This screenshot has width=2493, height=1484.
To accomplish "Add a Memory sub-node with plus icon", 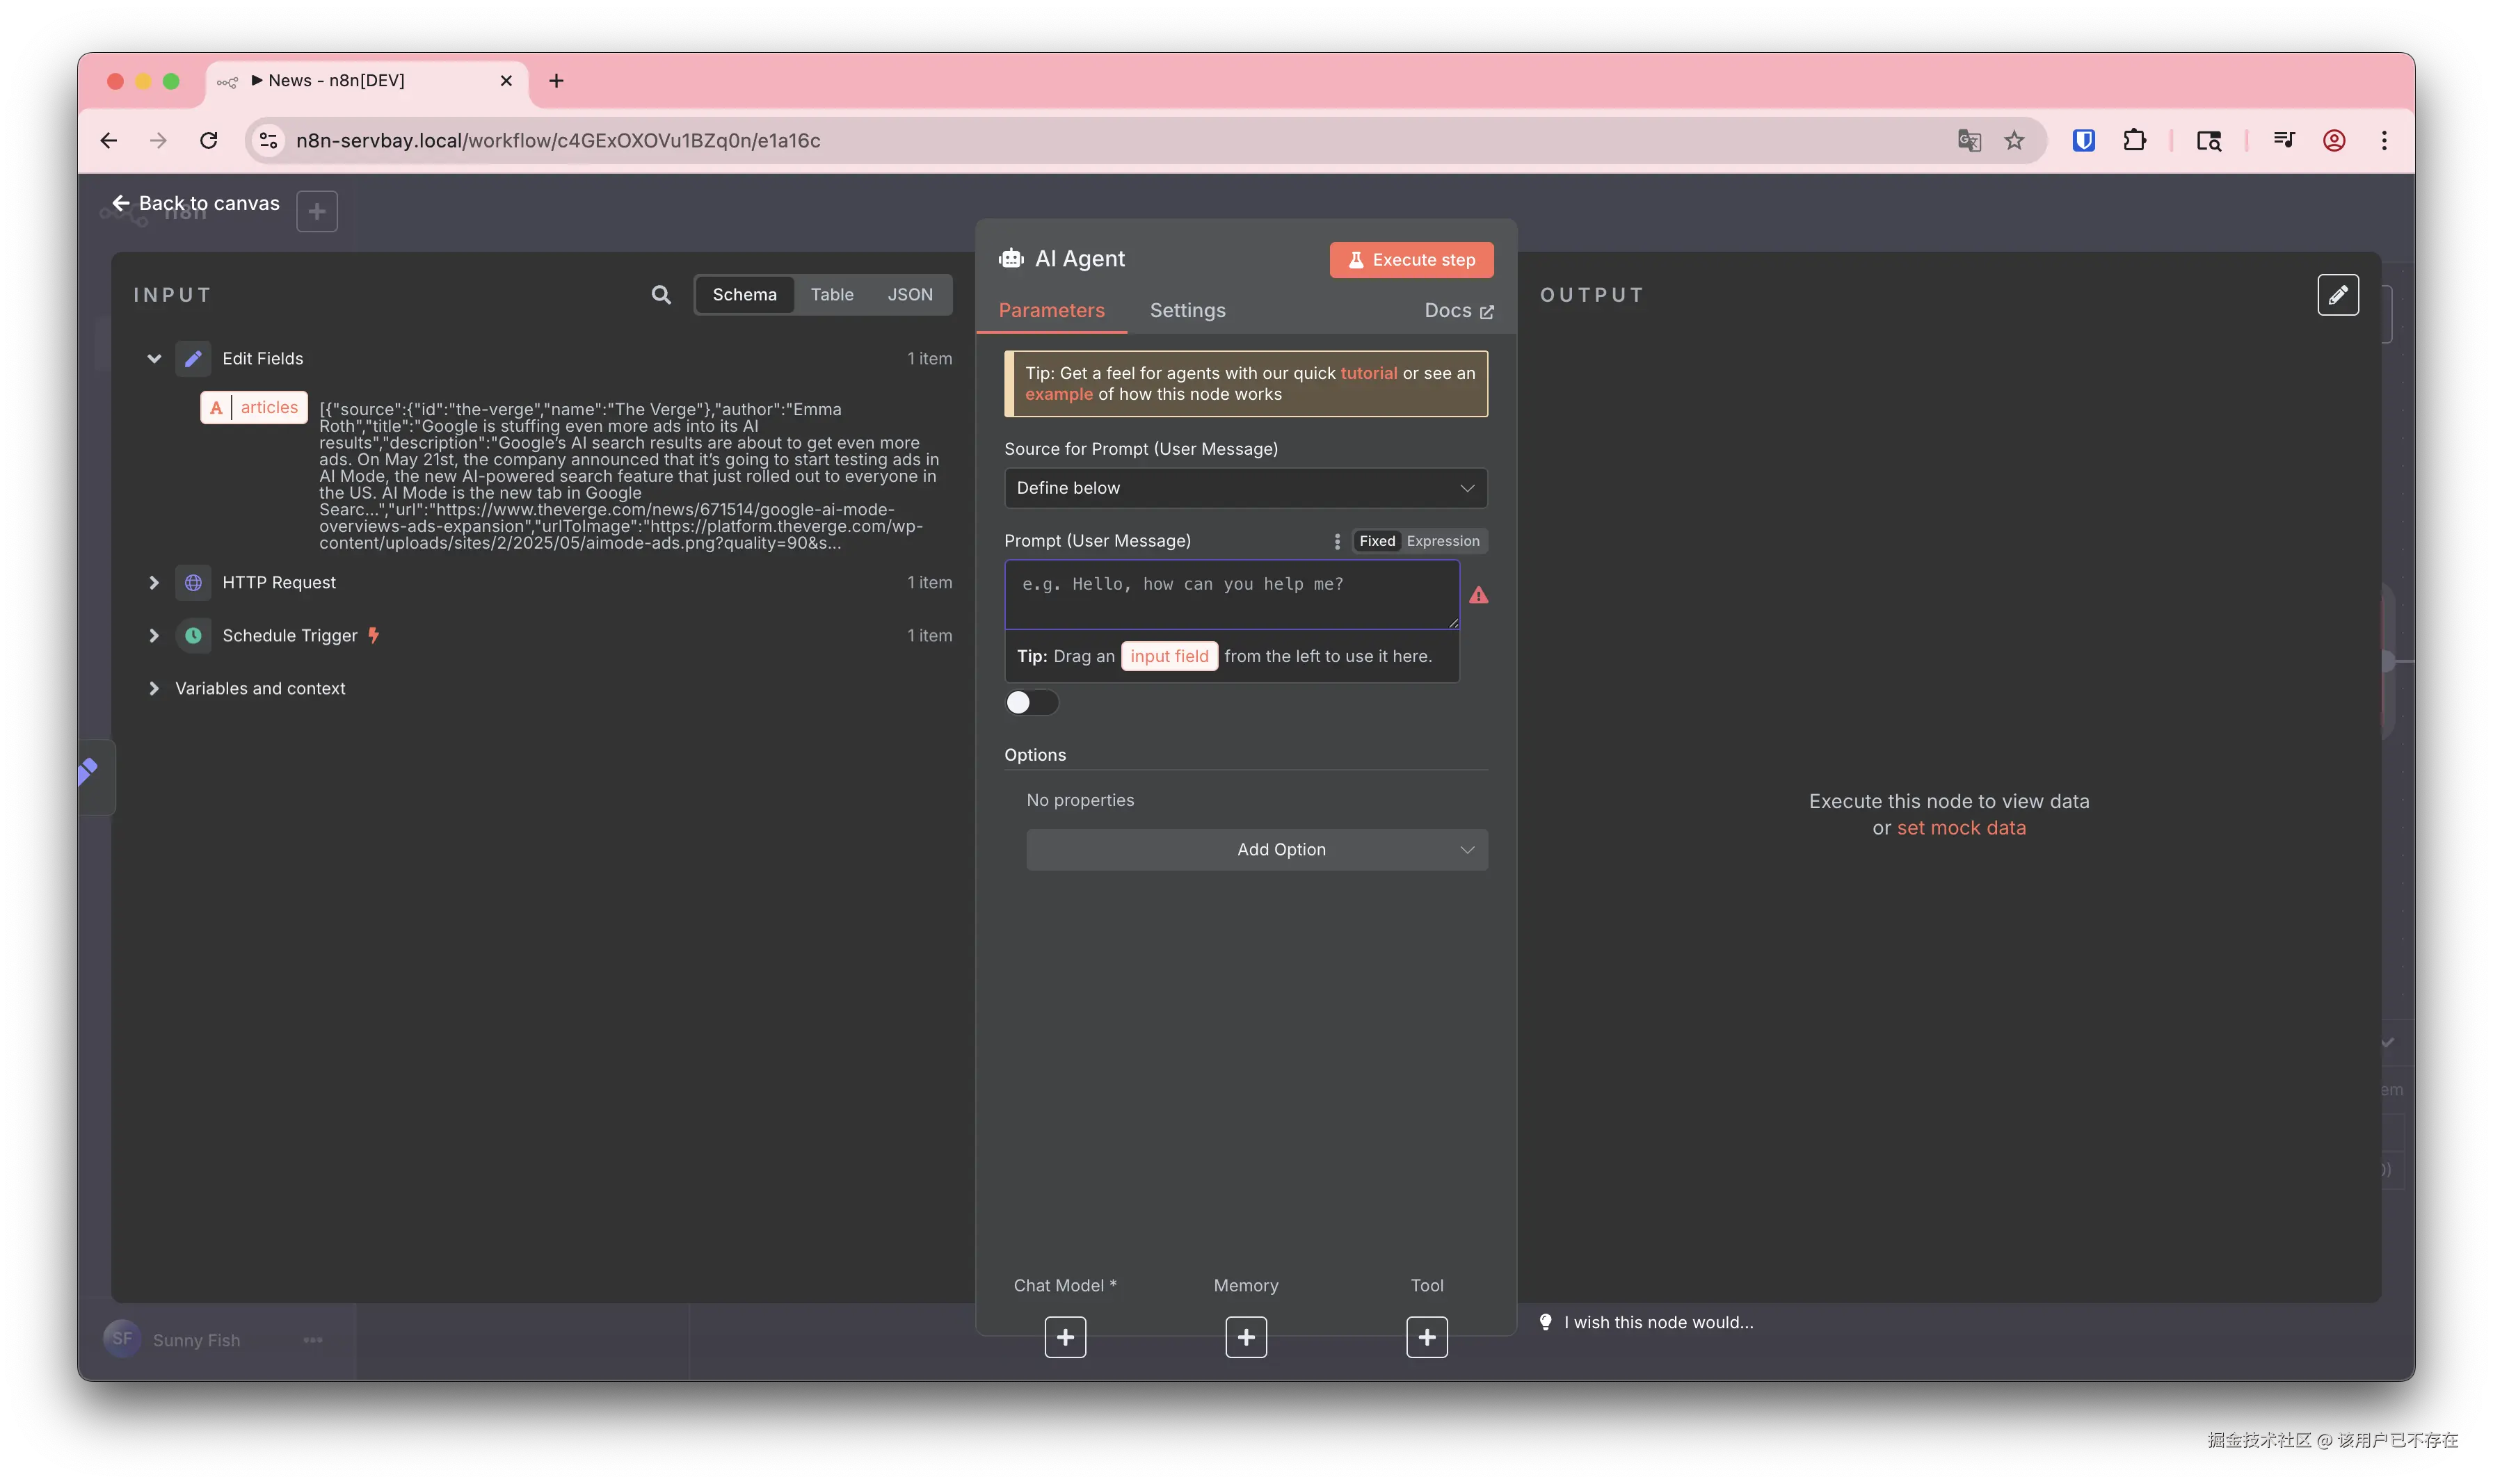I will pyautogui.click(x=1246, y=1337).
